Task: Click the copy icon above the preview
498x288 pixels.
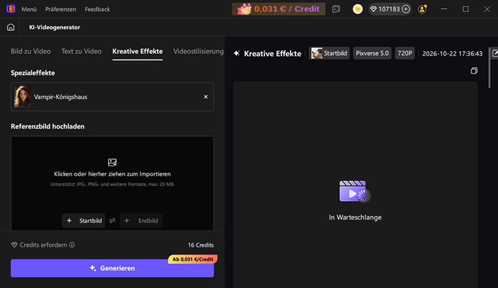Action: [x=474, y=70]
